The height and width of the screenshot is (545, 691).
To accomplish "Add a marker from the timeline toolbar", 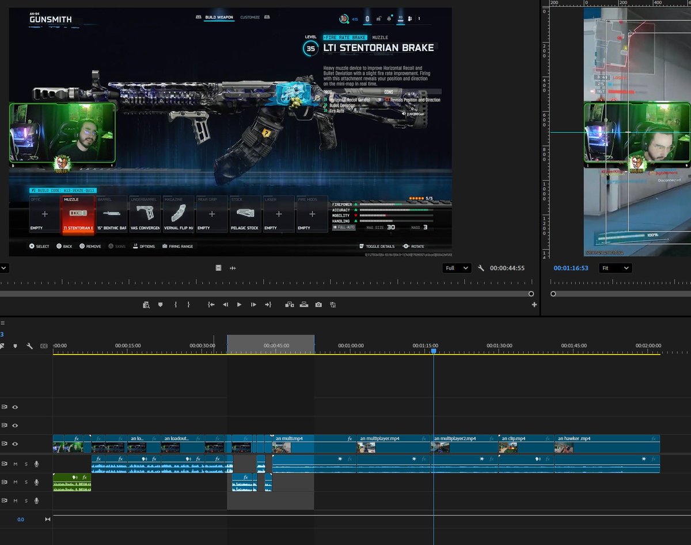I will click(15, 346).
